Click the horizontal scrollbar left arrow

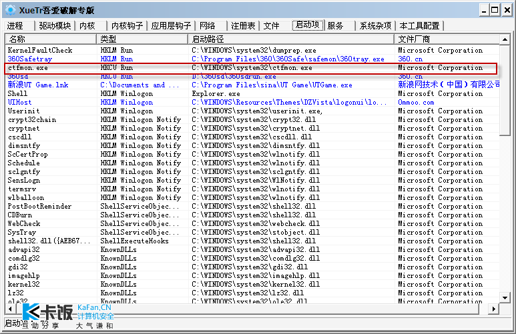point(10,309)
